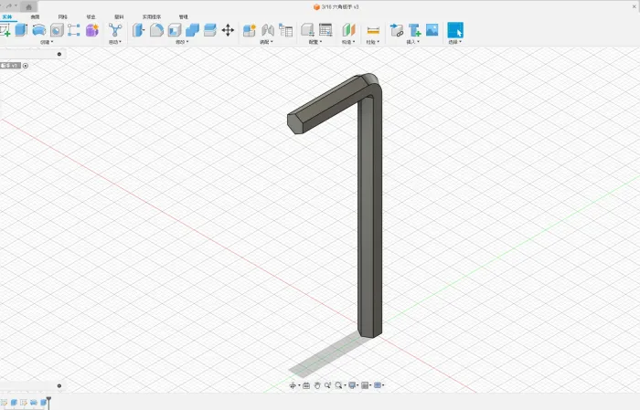Expand the 修改 (Modify) dropdown

click(182, 42)
